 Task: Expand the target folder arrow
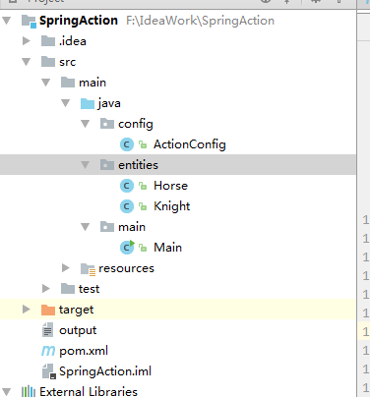(x=27, y=310)
